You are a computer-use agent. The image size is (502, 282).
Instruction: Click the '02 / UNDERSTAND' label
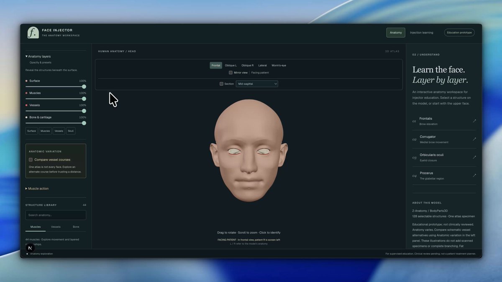pos(426,55)
